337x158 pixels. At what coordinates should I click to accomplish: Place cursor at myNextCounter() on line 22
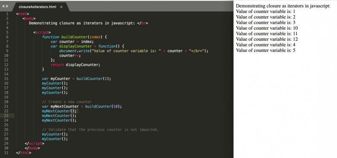[59, 111]
